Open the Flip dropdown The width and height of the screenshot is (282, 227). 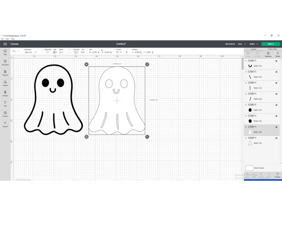point(83,52)
